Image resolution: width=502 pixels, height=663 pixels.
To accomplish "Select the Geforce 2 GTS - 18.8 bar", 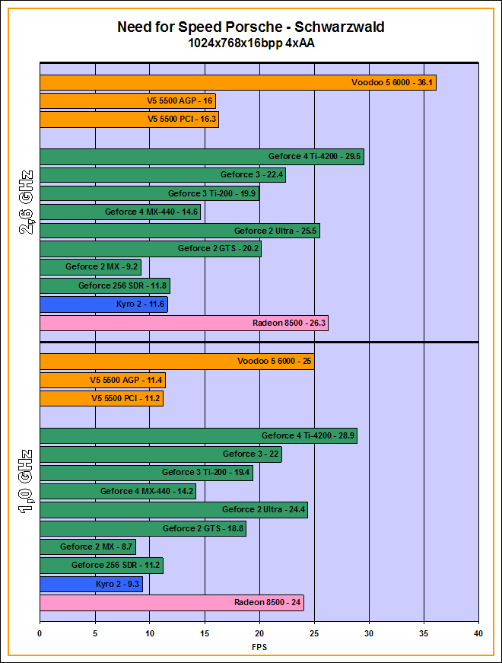I will pyautogui.click(x=142, y=528).
